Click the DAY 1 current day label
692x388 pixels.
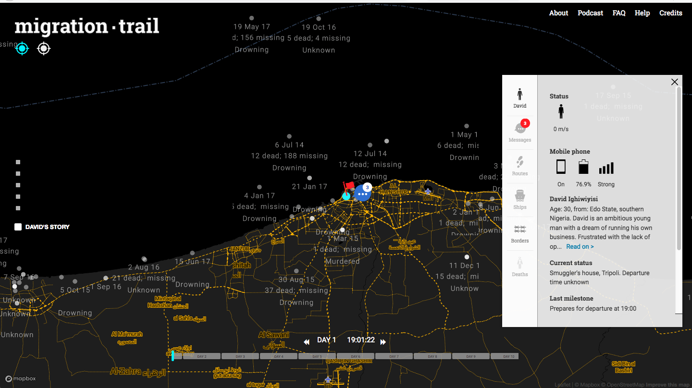point(327,339)
